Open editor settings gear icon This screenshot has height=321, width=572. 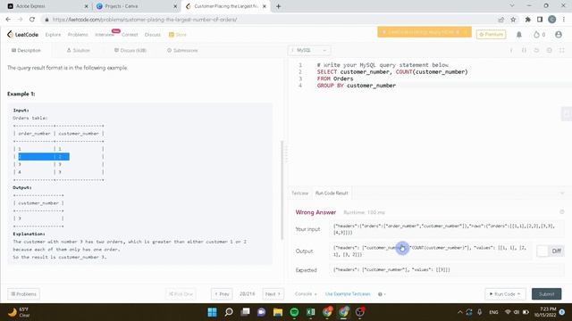549,50
